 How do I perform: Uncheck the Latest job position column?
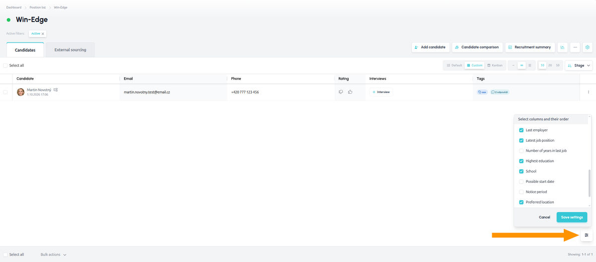click(521, 141)
